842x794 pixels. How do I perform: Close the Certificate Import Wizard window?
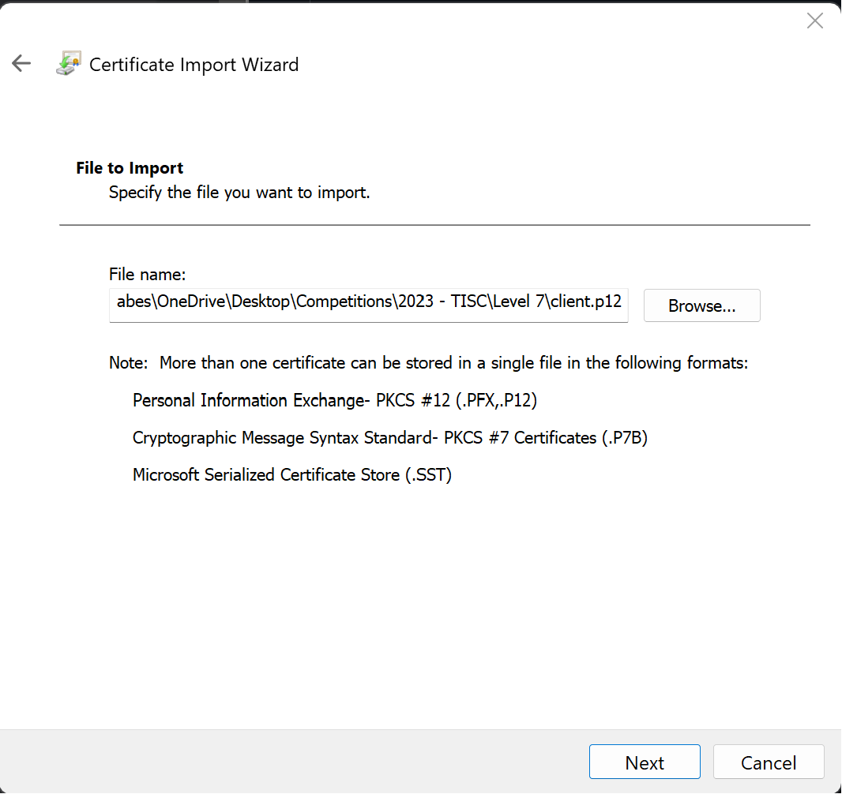[814, 21]
